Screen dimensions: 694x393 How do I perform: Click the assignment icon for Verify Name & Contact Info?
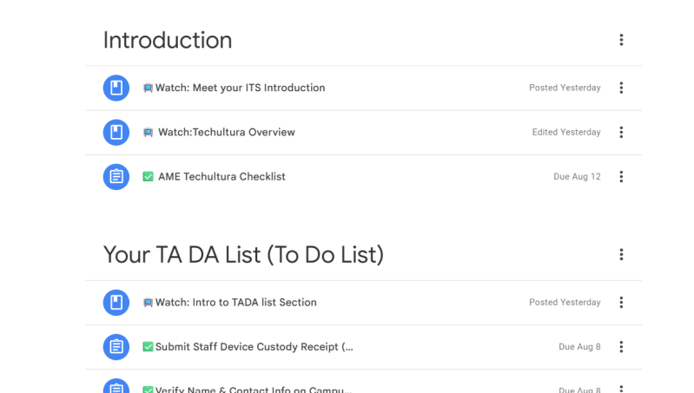click(116, 388)
